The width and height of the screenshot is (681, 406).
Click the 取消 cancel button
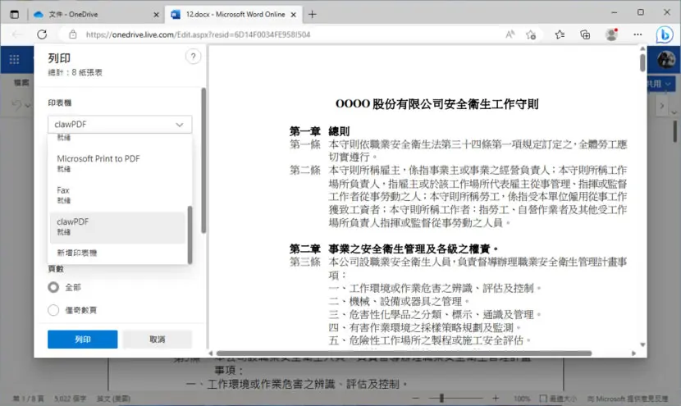tap(158, 339)
